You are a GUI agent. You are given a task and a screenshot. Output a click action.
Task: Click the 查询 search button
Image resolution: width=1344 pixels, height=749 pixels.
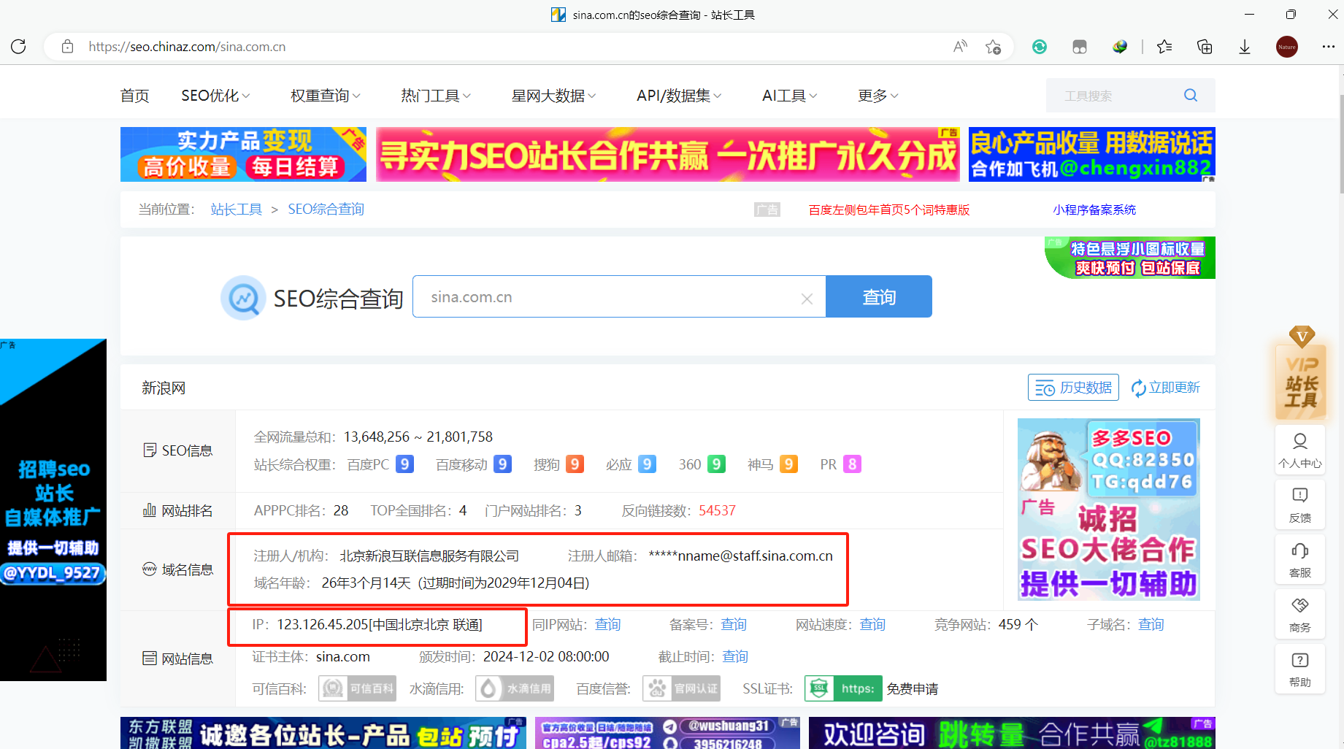879,296
